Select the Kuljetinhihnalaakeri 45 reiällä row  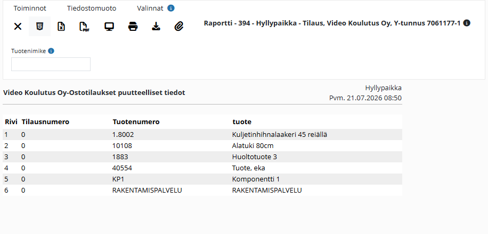point(202,135)
